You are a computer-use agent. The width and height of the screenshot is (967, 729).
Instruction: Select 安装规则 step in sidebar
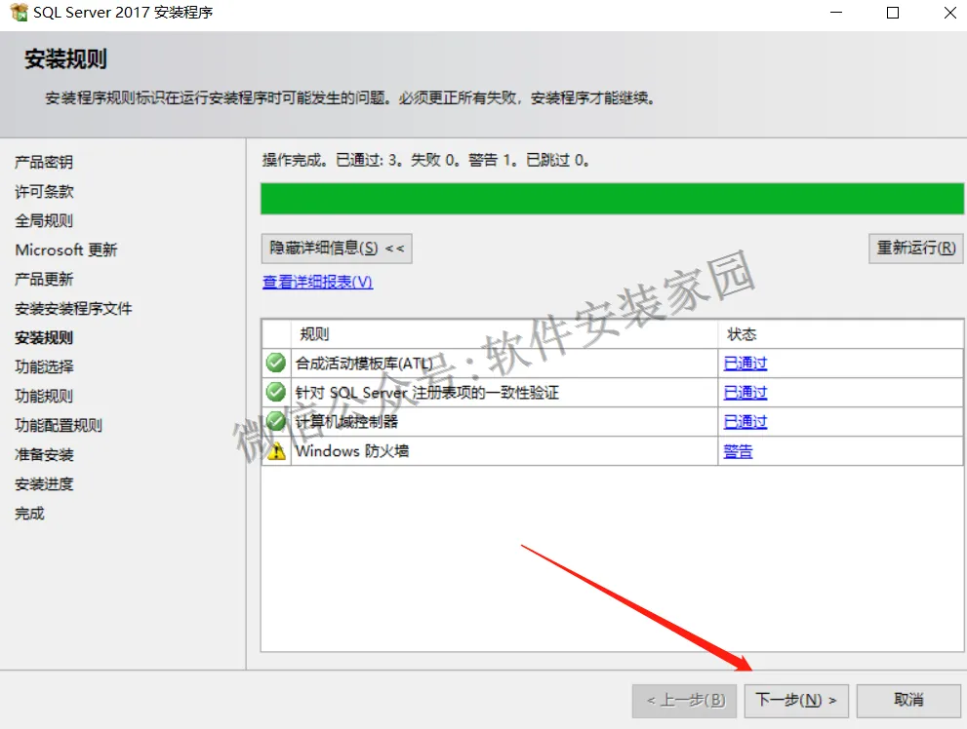44,337
